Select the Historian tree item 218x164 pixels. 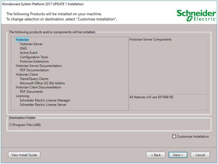(x=22, y=40)
